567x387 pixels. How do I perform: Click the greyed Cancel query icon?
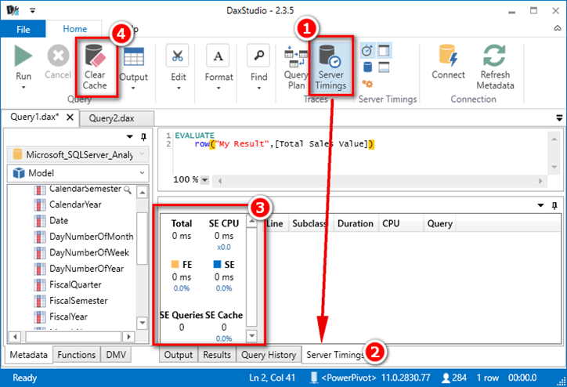pyautogui.click(x=58, y=56)
